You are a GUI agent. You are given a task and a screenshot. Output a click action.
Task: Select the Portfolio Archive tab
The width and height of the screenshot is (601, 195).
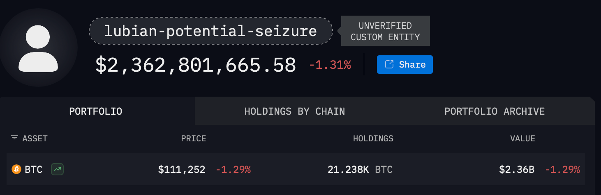495,111
